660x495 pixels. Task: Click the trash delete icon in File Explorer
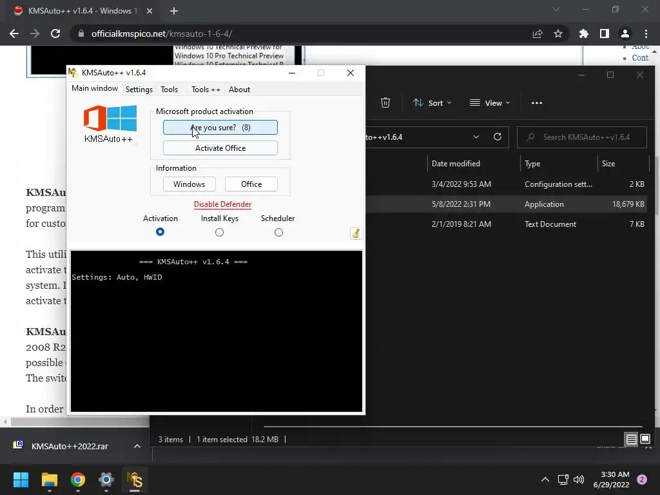tap(385, 102)
